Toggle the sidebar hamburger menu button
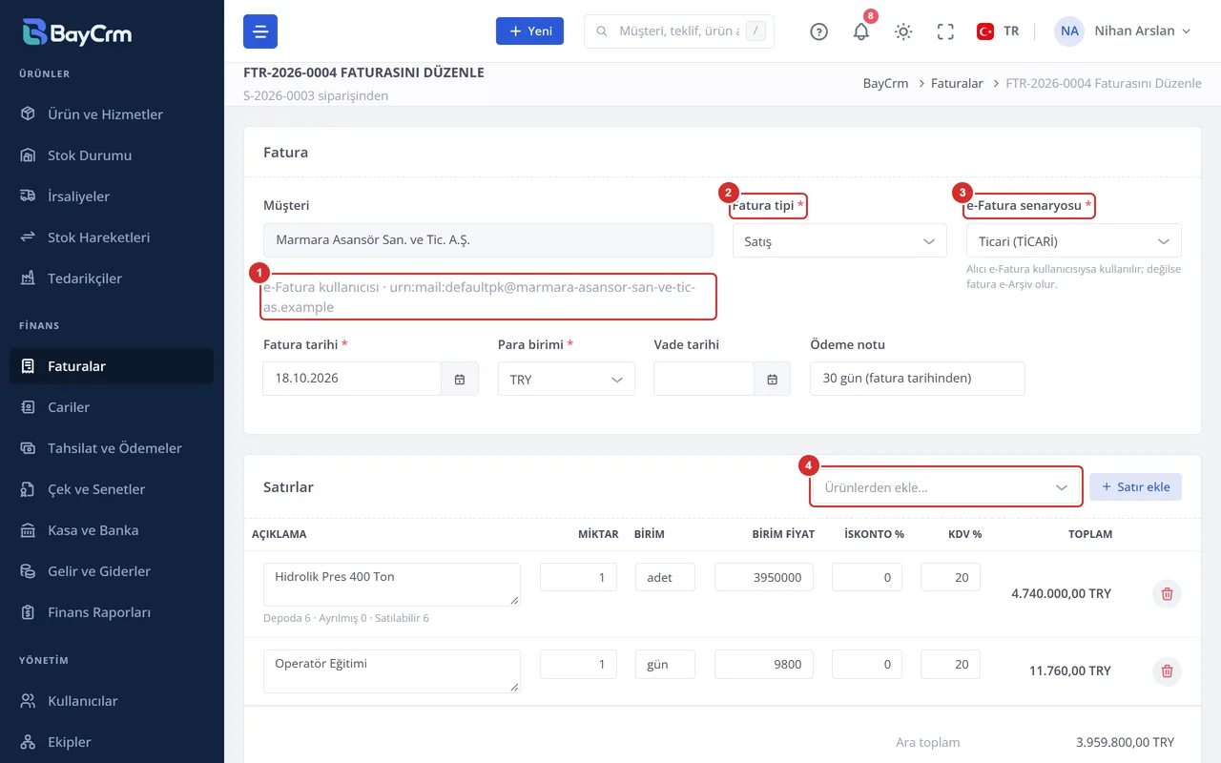The height and width of the screenshot is (763, 1221). pos(260,31)
